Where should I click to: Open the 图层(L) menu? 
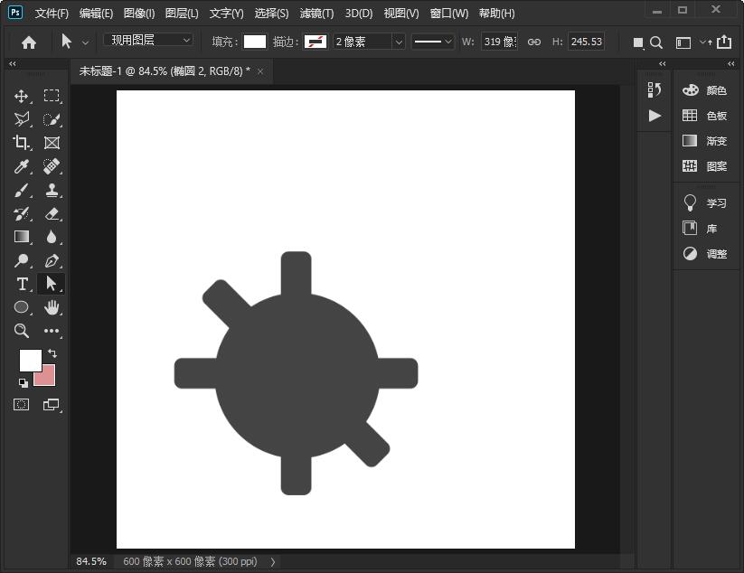[x=182, y=14]
